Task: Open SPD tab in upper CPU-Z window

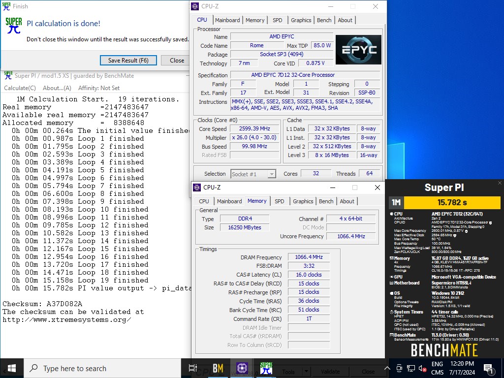Action: (x=278, y=20)
